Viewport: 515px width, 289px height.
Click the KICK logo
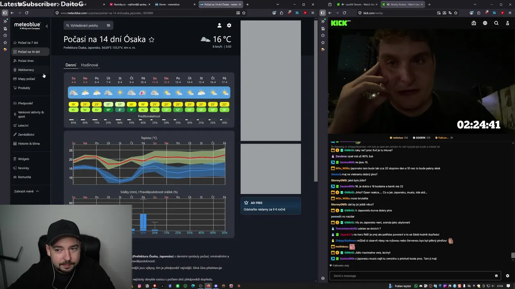click(x=340, y=23)
